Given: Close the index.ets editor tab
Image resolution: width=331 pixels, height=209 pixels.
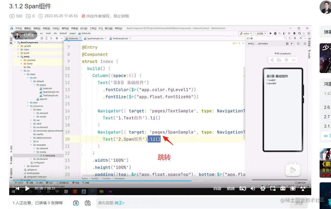Looking at the screenshot, I should pos(80,38).
